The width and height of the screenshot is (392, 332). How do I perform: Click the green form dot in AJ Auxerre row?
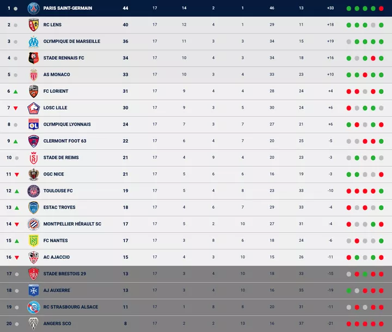click(x=348, y=291)
